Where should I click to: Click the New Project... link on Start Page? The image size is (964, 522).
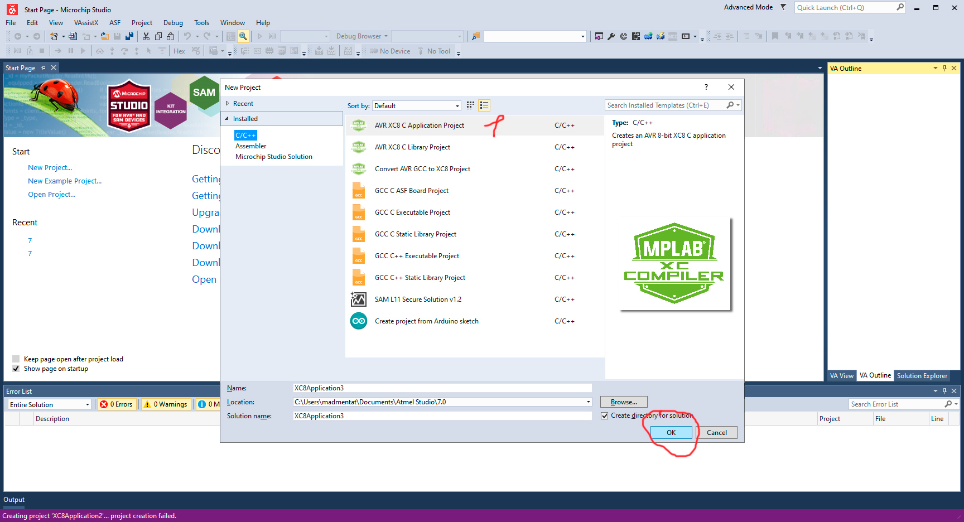50,168
